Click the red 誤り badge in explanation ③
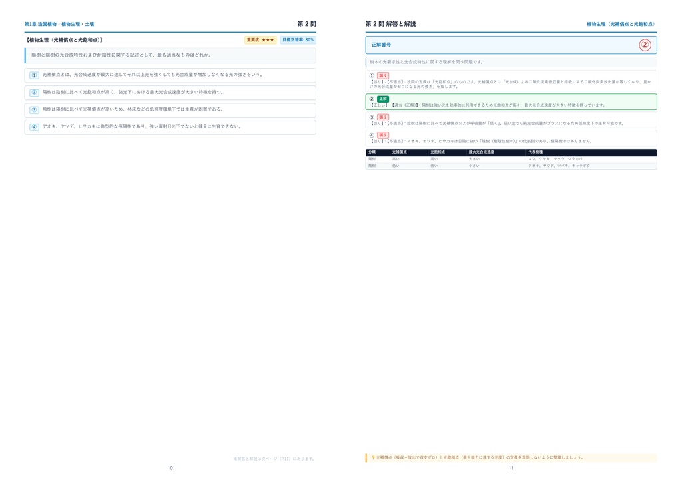Screen dimensions: 682x482 pos(383,117)
